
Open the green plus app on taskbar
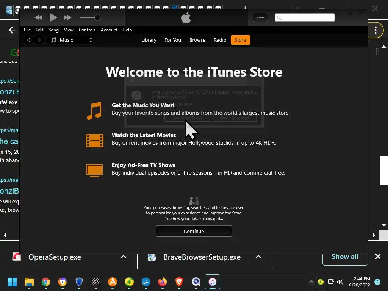(x=129, y=282)
